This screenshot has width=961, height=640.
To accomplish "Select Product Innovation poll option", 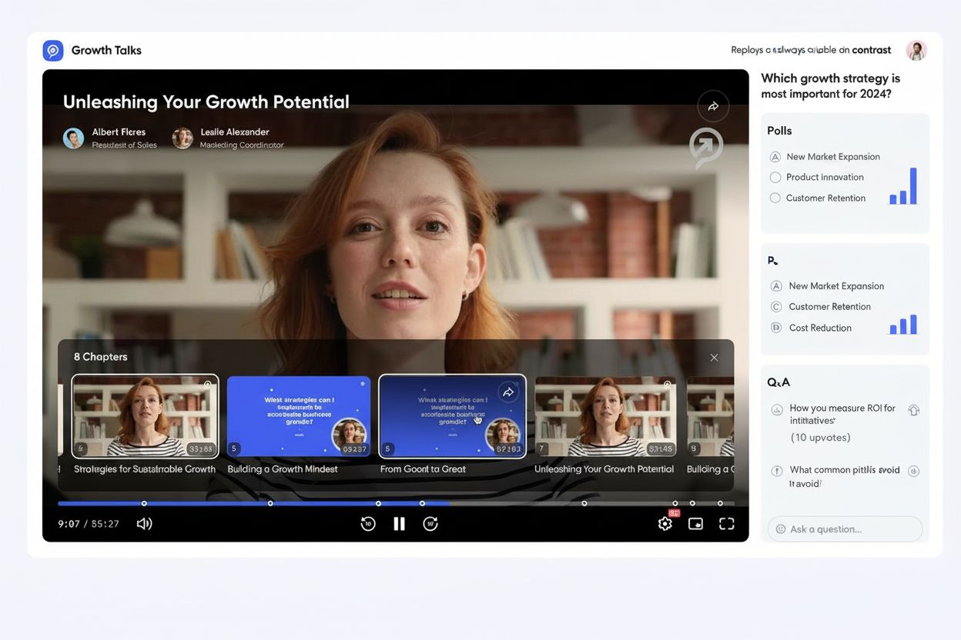I will (775, 178).
